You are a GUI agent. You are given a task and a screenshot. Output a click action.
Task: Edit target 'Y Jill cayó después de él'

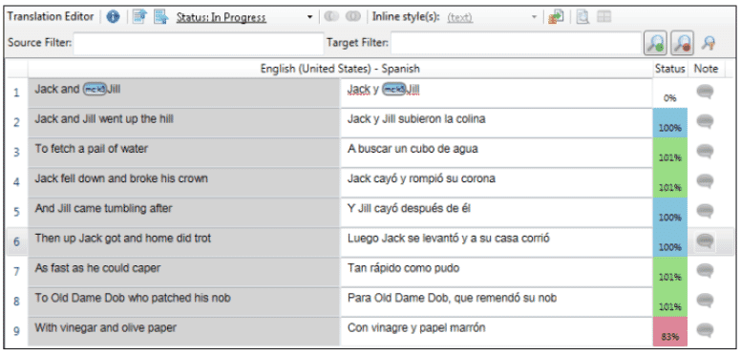(409, 208)
